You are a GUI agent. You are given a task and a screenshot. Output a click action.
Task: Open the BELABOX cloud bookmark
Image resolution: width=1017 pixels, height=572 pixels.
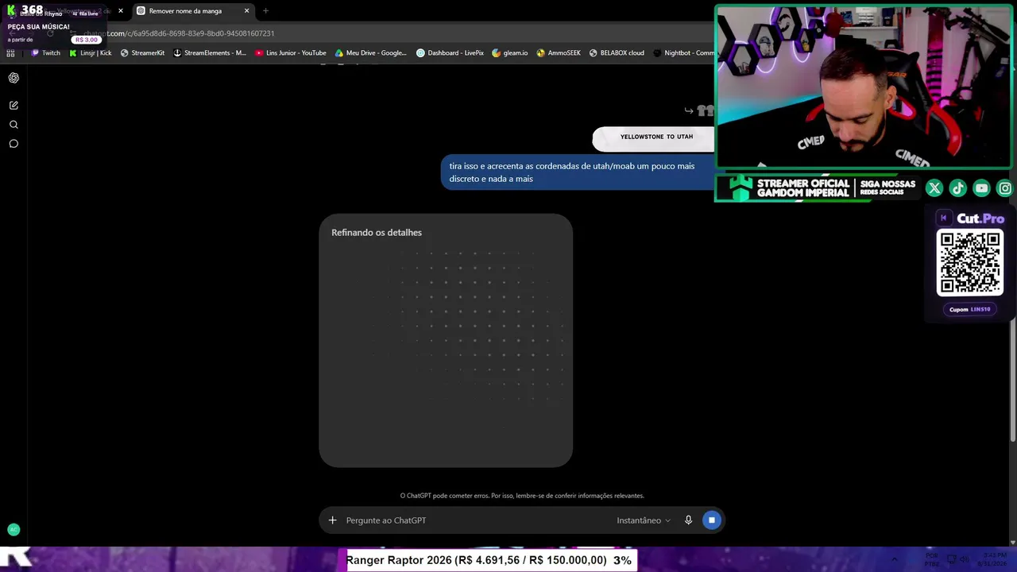[617, 53]
